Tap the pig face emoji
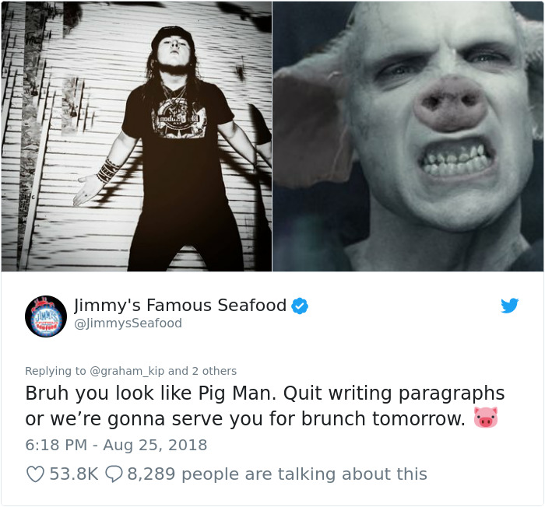 (486, 417)
